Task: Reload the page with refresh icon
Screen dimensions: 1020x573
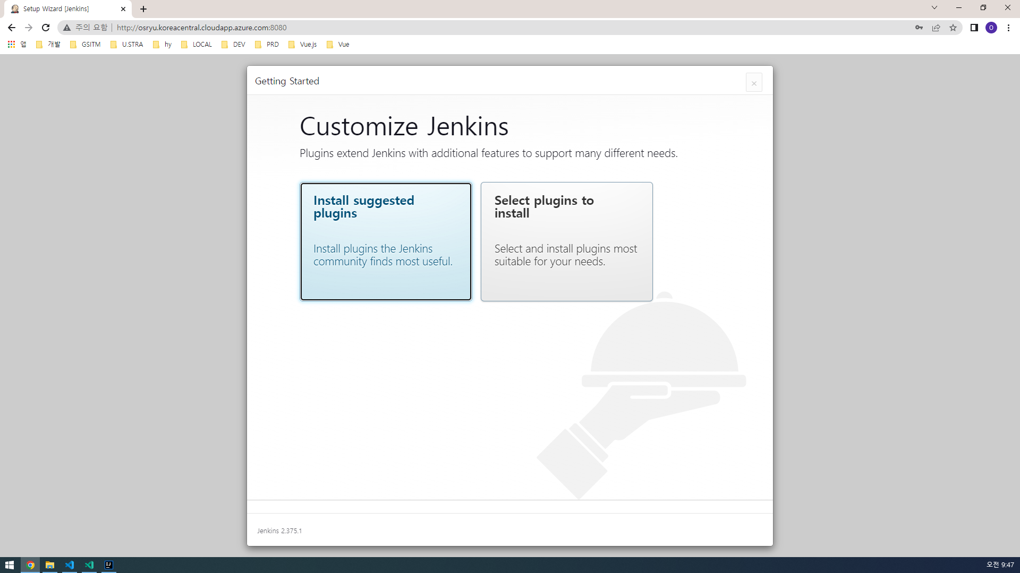Action: point(46,28)
